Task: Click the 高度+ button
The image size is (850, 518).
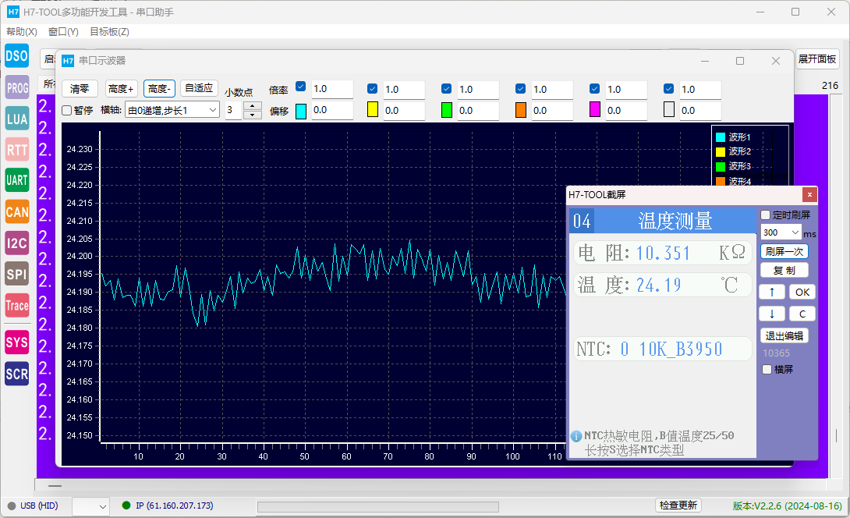Action: pos(120,88)
